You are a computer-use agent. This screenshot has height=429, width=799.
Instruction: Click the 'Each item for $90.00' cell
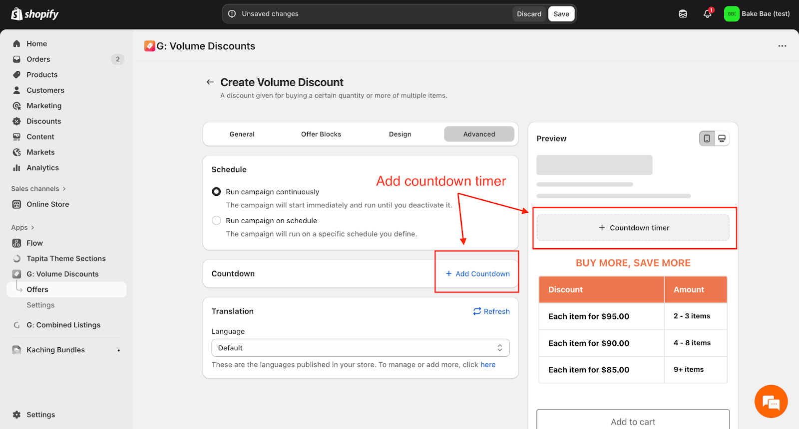point(601,343)
